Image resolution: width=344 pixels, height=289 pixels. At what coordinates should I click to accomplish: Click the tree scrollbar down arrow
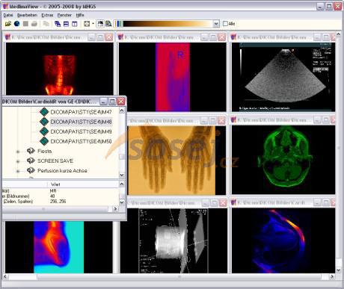tap(122, 175)
